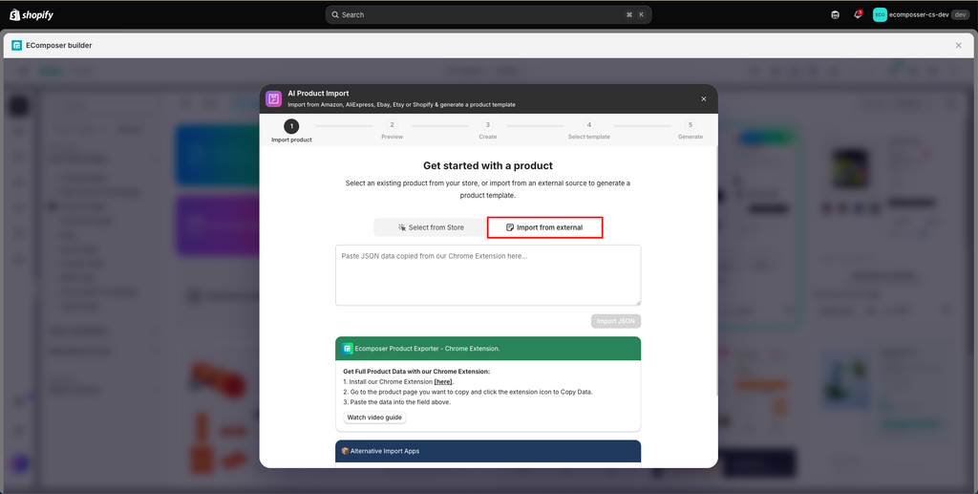The width and height of the screenshot is (978, 494).
Task: Click the Ecomposer Product Exporter banner text
Action: (x=427, y=349)
